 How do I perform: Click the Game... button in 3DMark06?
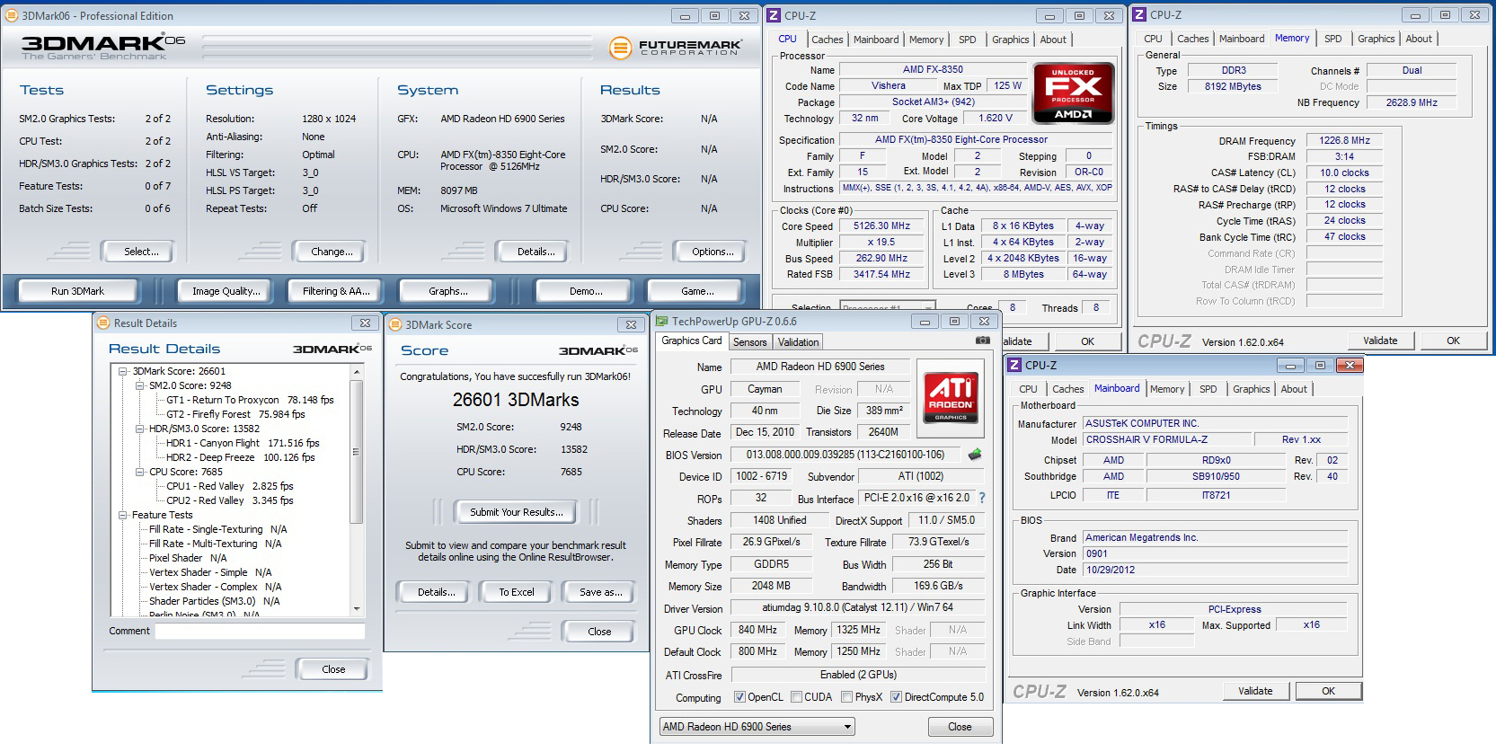point(697,291)
